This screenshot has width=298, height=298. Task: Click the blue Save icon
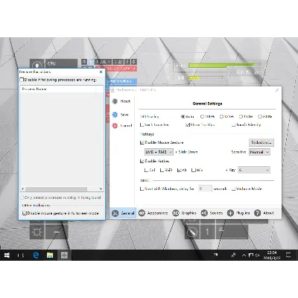[115, 115]
